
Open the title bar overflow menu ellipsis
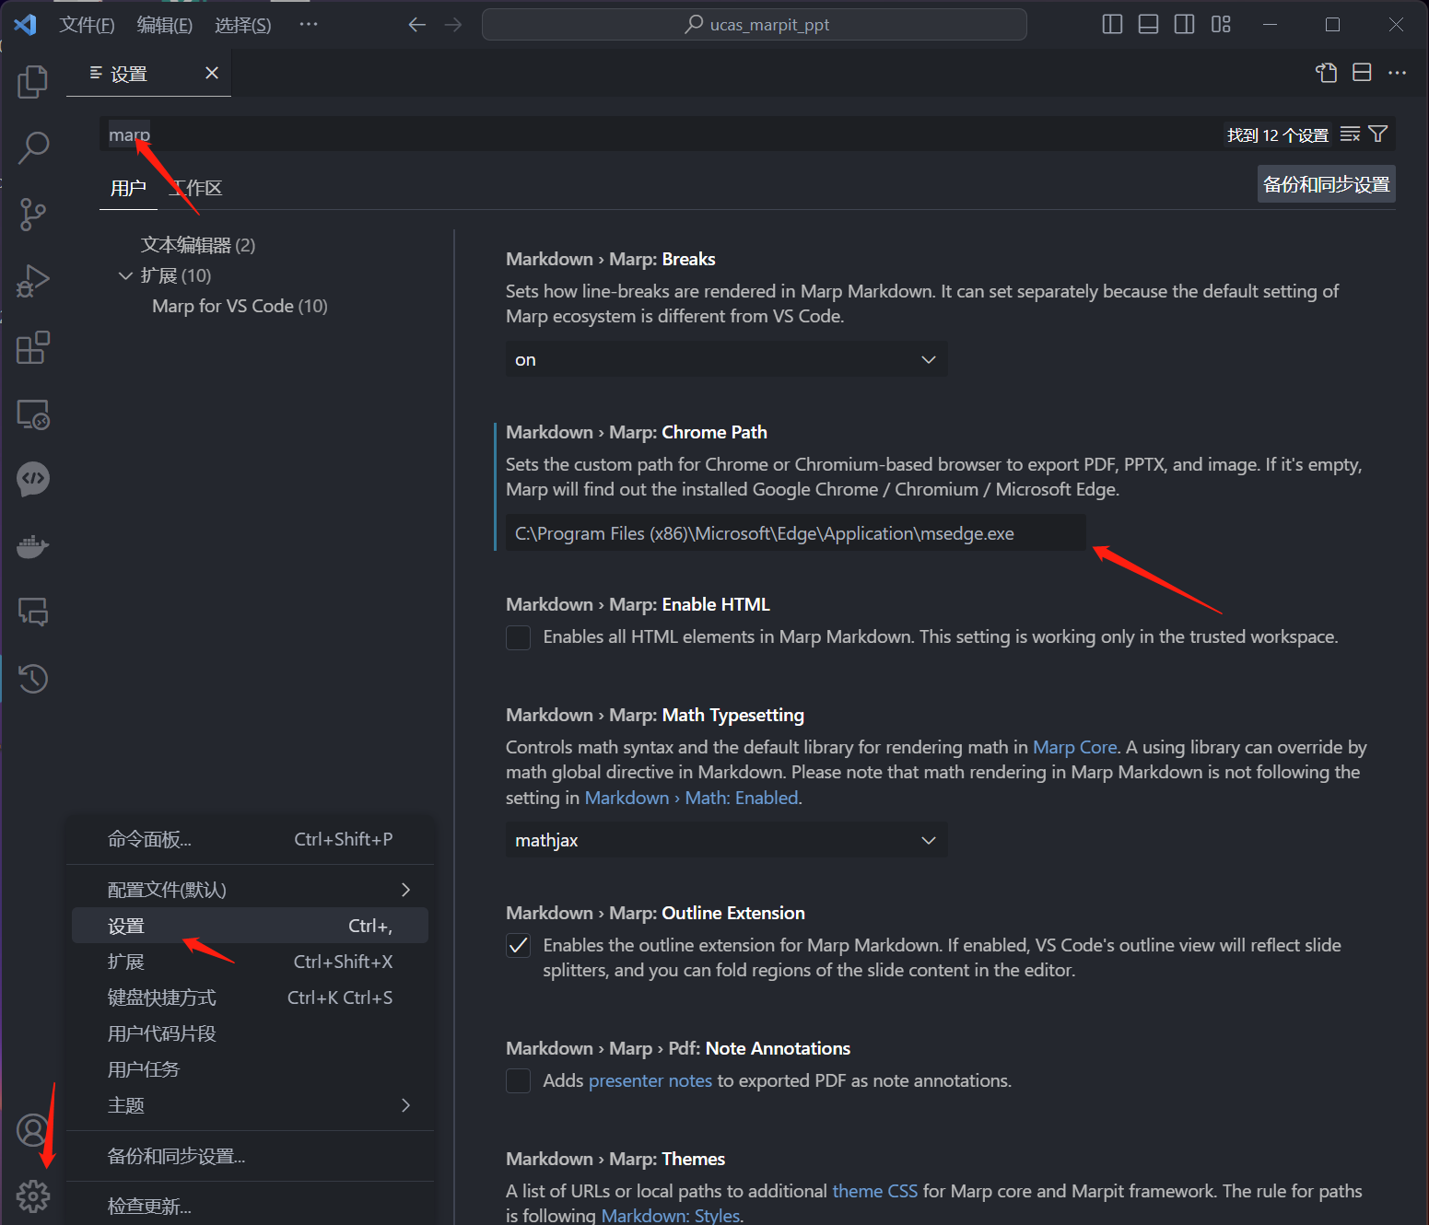click(309, 25)
